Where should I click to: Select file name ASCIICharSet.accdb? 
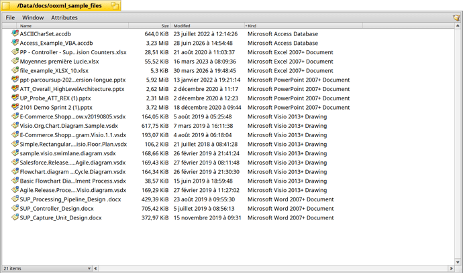coord(46,34)
